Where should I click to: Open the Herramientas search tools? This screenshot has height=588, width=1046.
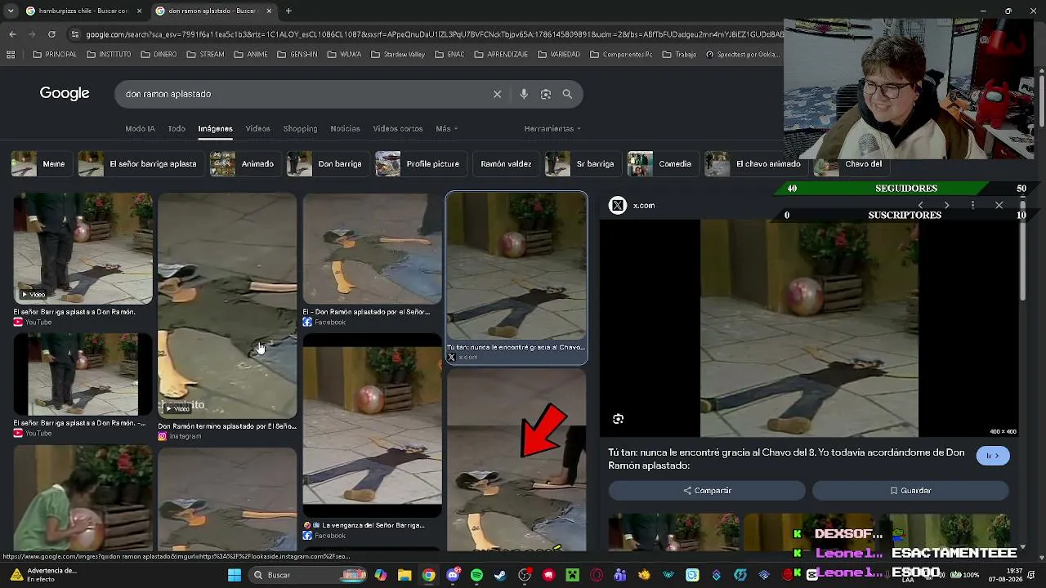(552, 128)
